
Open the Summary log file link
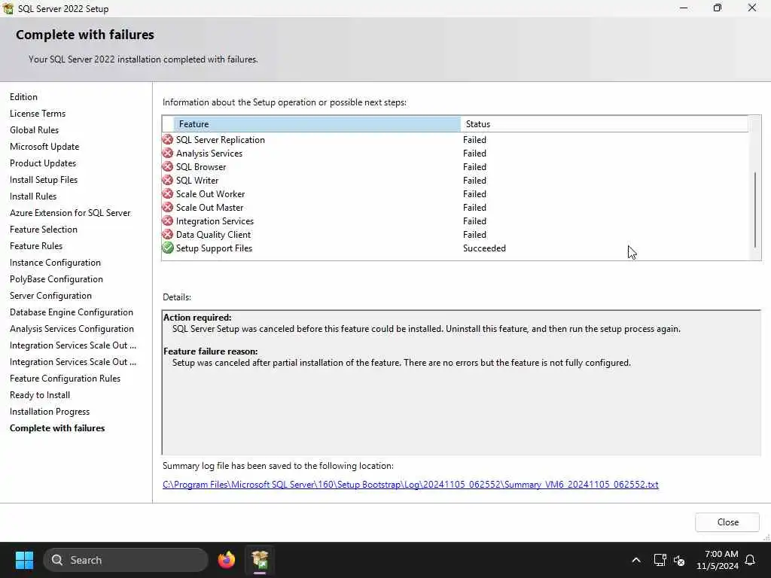410,485
